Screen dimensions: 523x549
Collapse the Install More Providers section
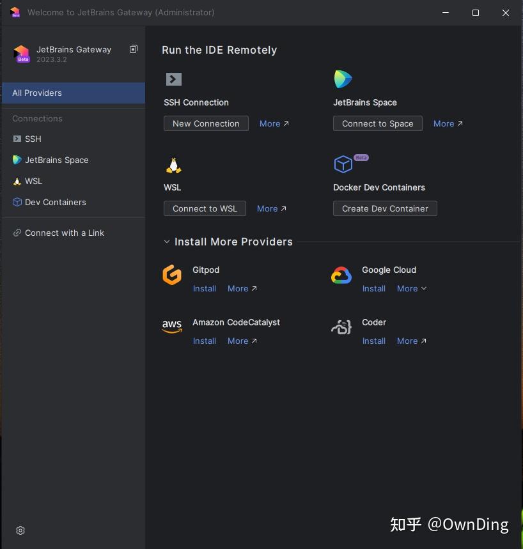[x=167, y=242]
